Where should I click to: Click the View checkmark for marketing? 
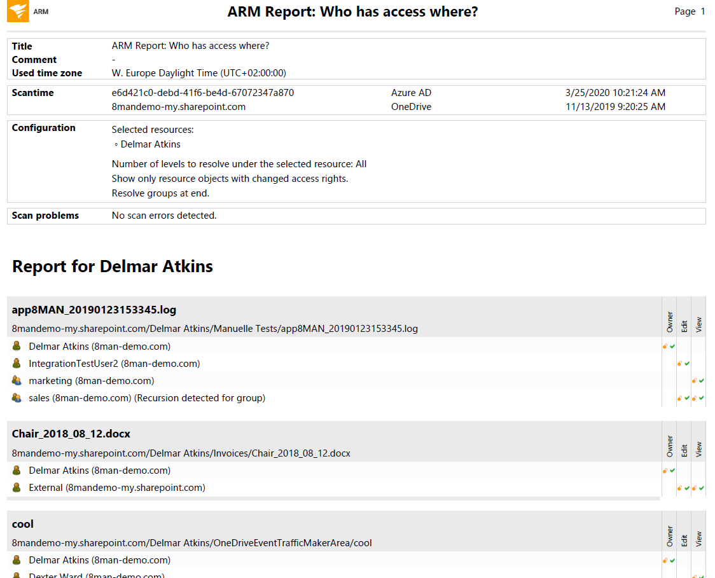coord(701,381)
